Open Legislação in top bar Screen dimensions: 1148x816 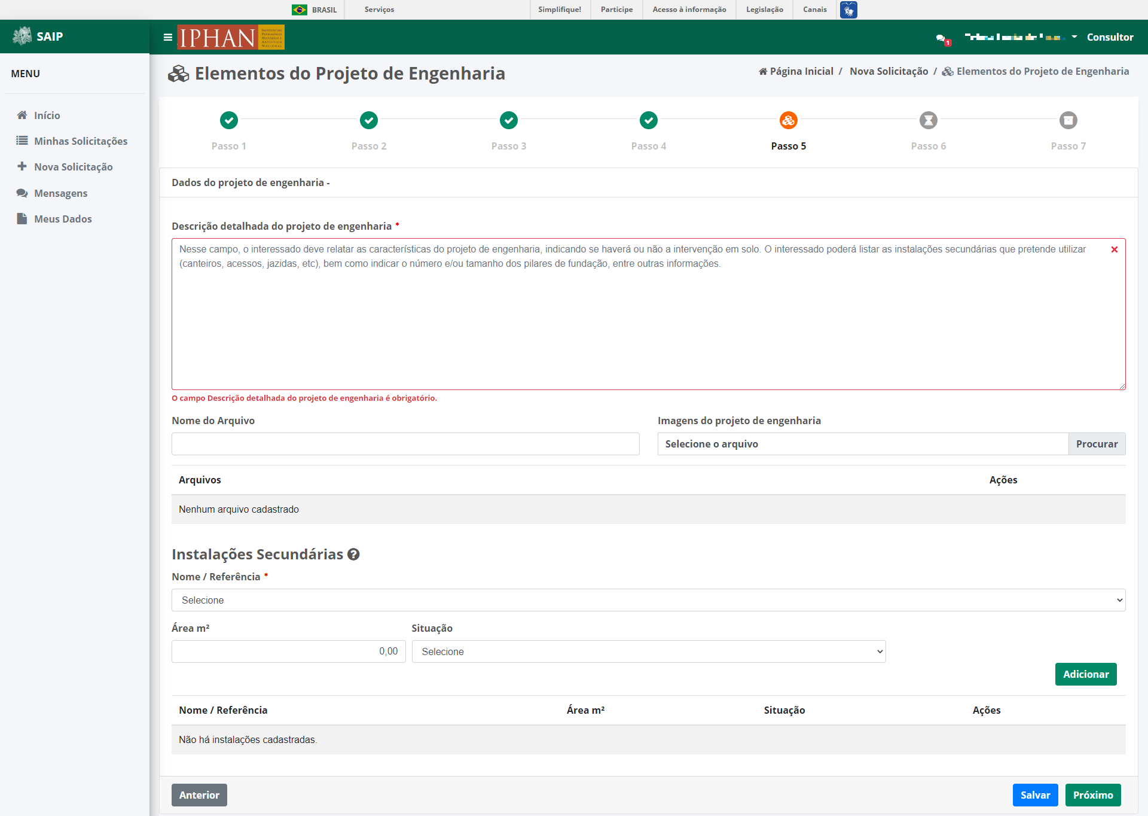point(764,10)
